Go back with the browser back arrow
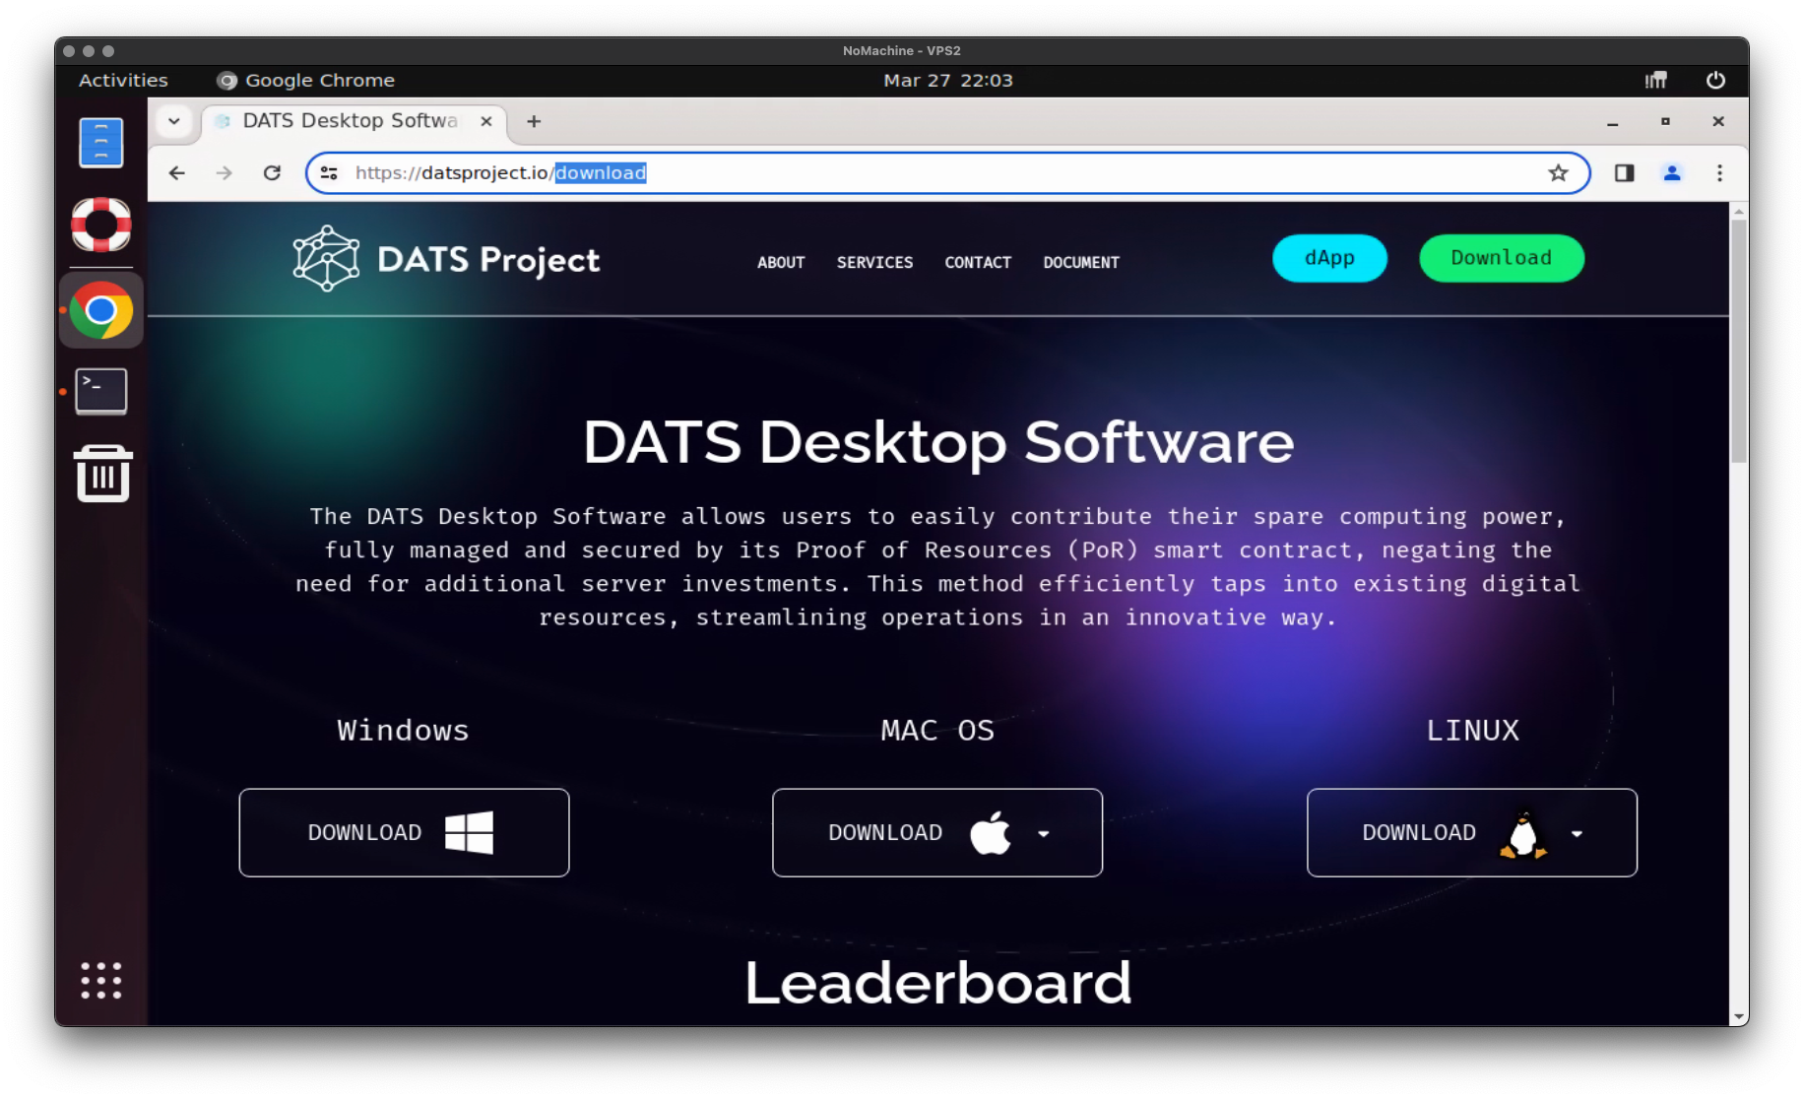Viewport: 1804px width, 1099px height. [x=177, y=173]
